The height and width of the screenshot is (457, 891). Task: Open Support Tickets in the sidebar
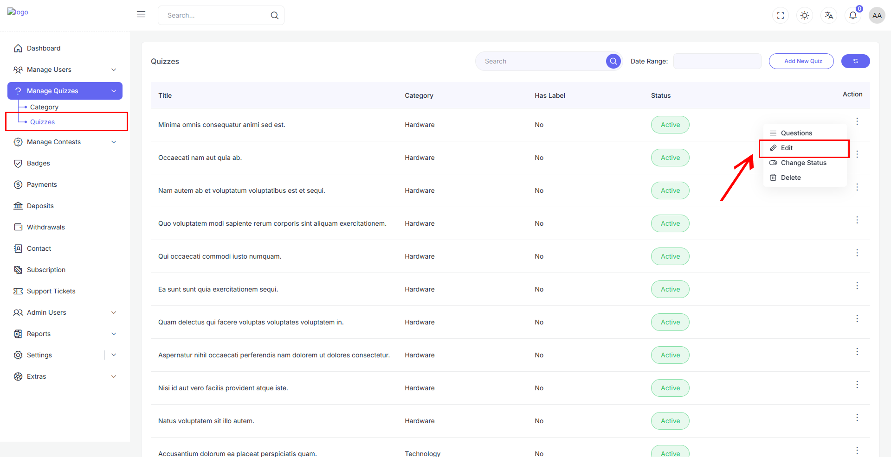tap(65, 291)
